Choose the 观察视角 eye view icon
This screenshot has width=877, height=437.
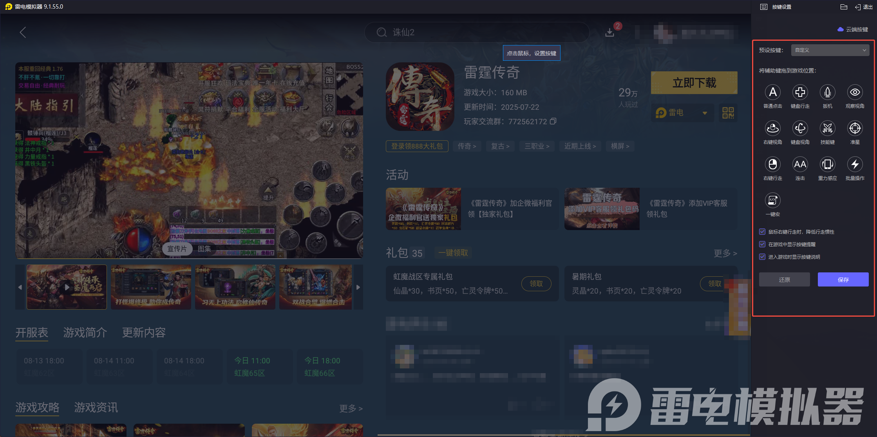pyautogui.click(x=855, y=92)
